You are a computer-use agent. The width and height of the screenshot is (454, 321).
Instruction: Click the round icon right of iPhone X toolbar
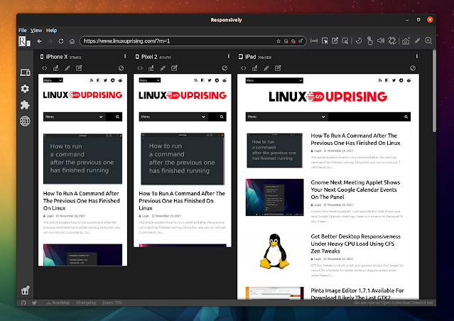tap(121, 68)
